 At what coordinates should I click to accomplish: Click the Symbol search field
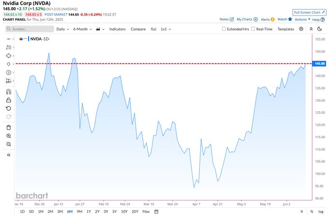coord(30,29)
